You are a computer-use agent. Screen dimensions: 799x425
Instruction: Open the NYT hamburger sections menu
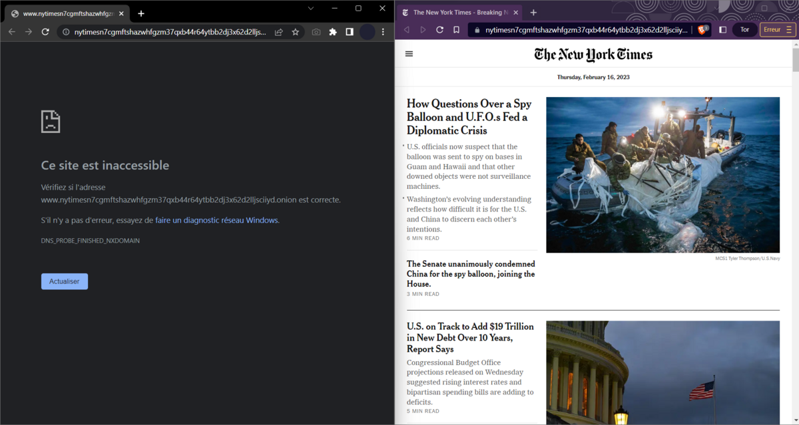pyautogui.click(x=409, y=54)
